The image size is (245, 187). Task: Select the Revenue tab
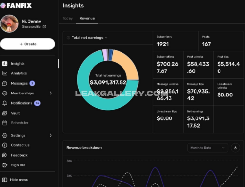point(87,18)
